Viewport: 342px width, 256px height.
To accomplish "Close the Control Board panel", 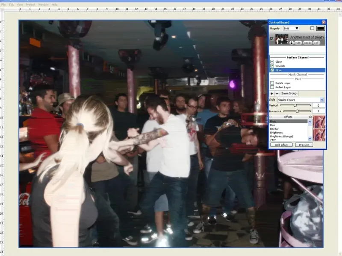I will [x=324, y=22].
